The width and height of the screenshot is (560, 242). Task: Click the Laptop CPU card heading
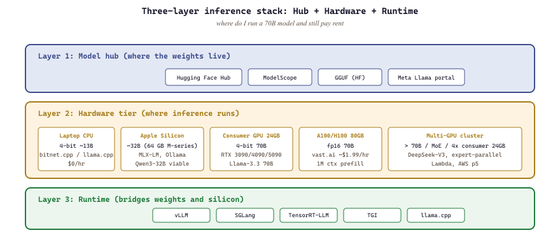[76, 136]
